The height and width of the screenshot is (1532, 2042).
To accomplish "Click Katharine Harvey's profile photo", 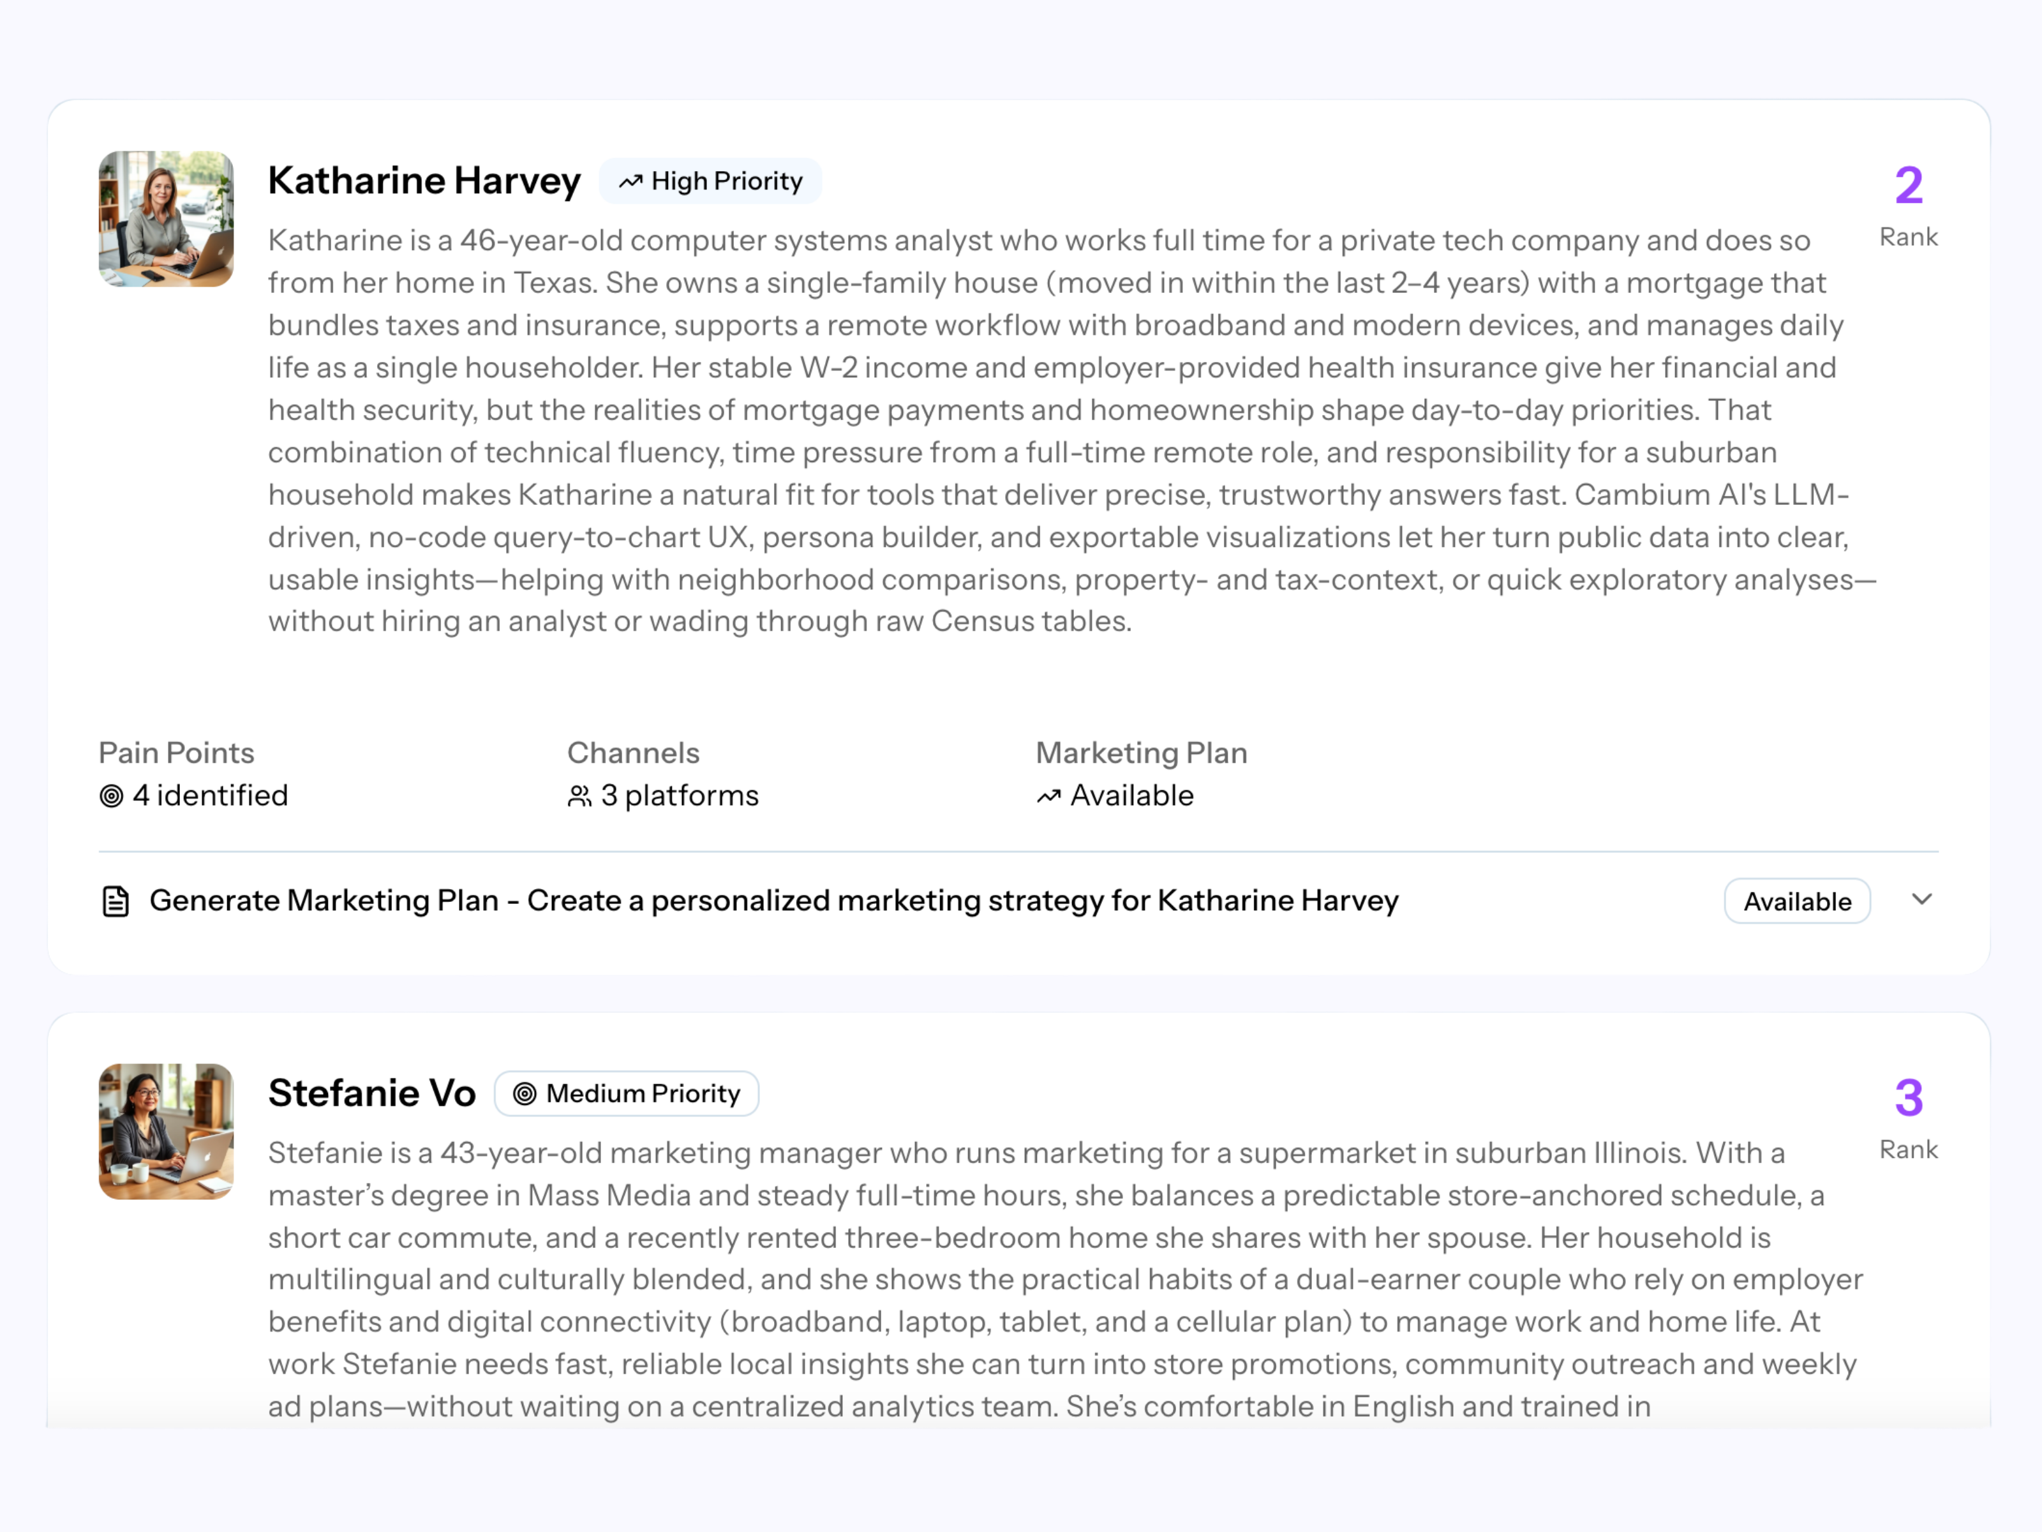I will coord(166,219).
